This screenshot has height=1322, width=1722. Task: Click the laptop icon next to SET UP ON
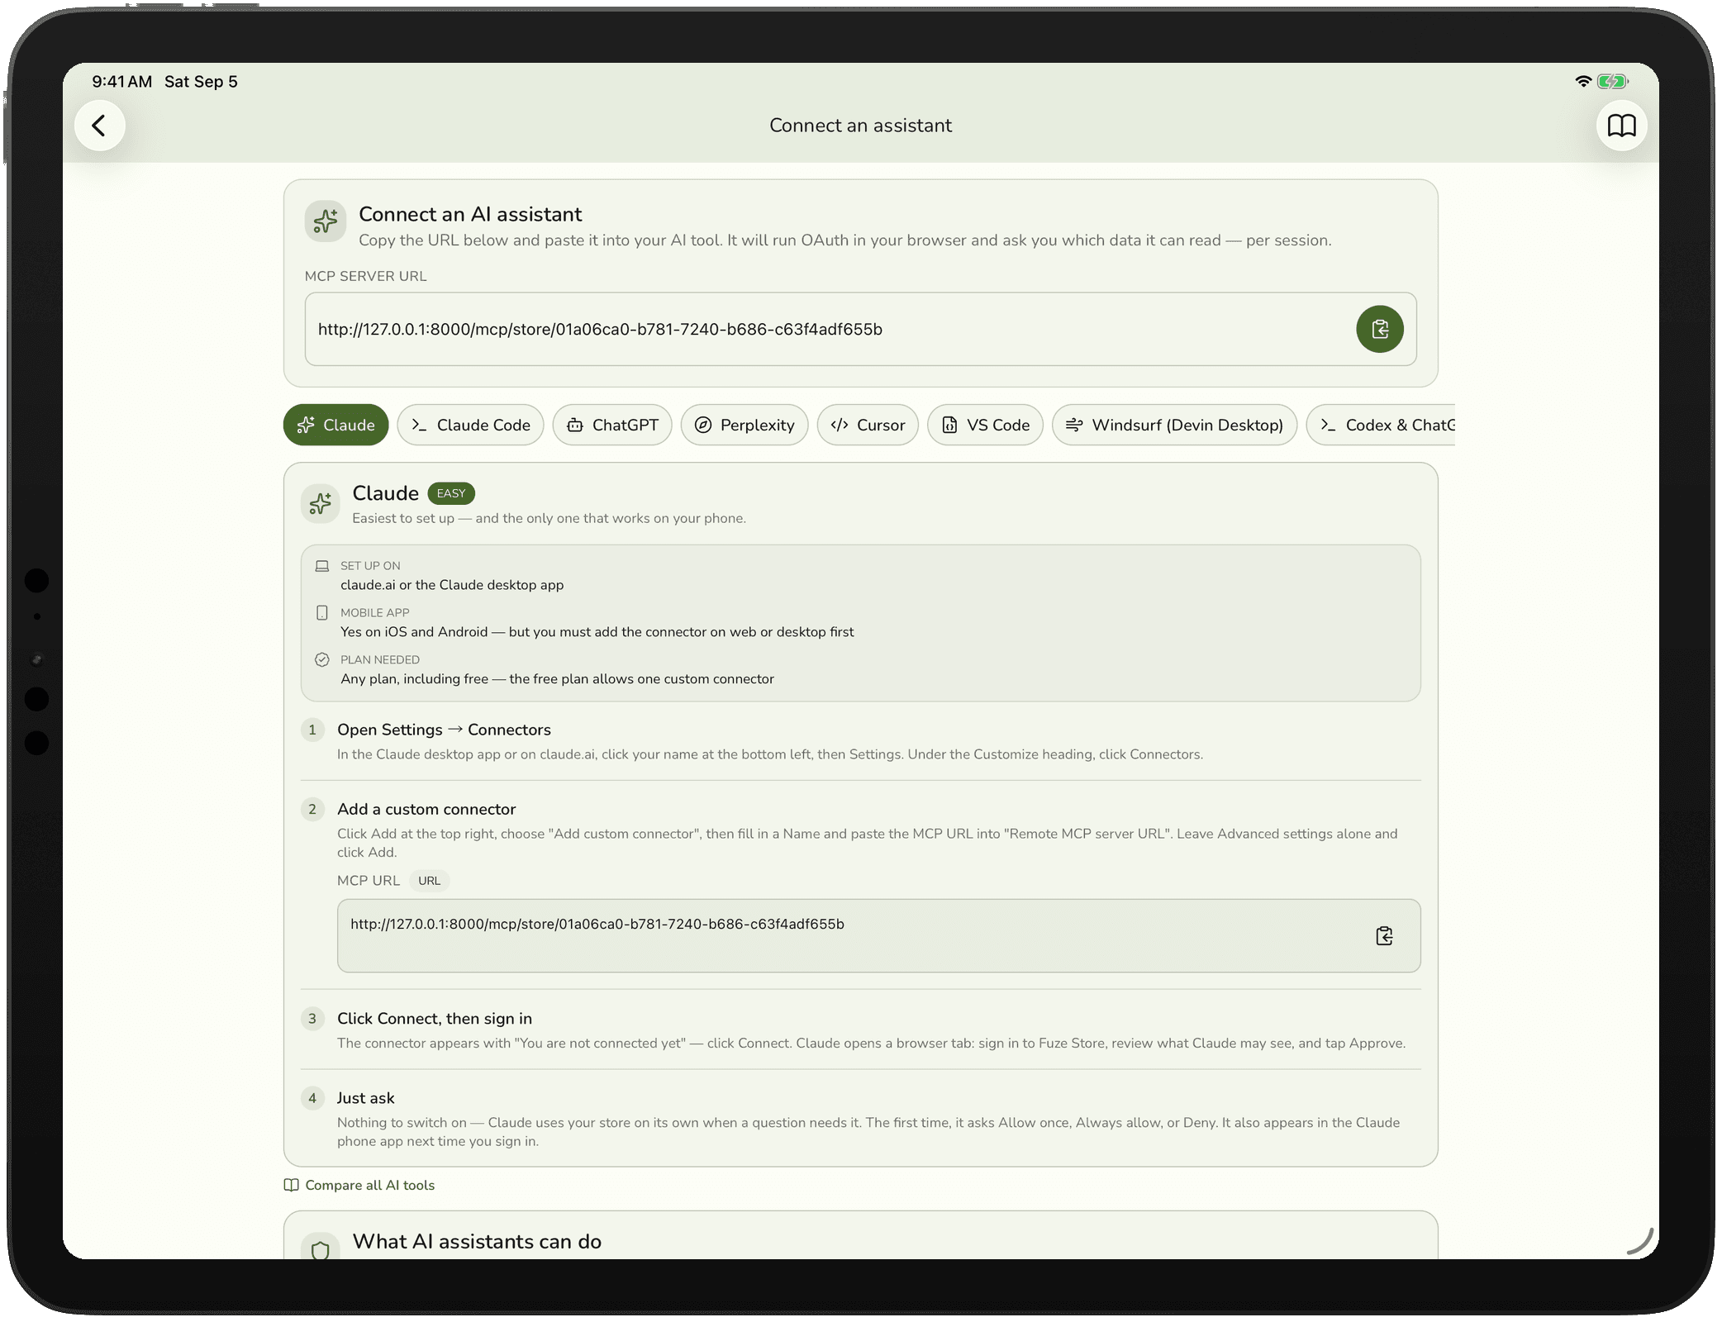click(322, 566)
